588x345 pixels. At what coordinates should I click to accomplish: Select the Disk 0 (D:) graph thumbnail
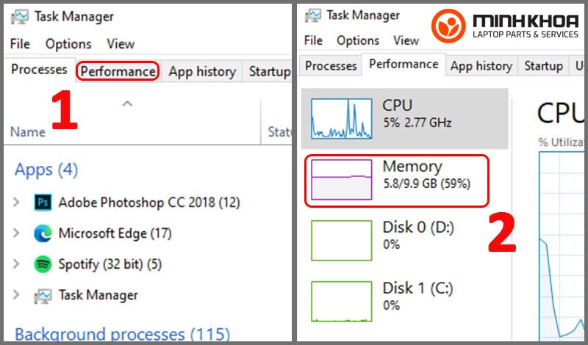point(341,241)
